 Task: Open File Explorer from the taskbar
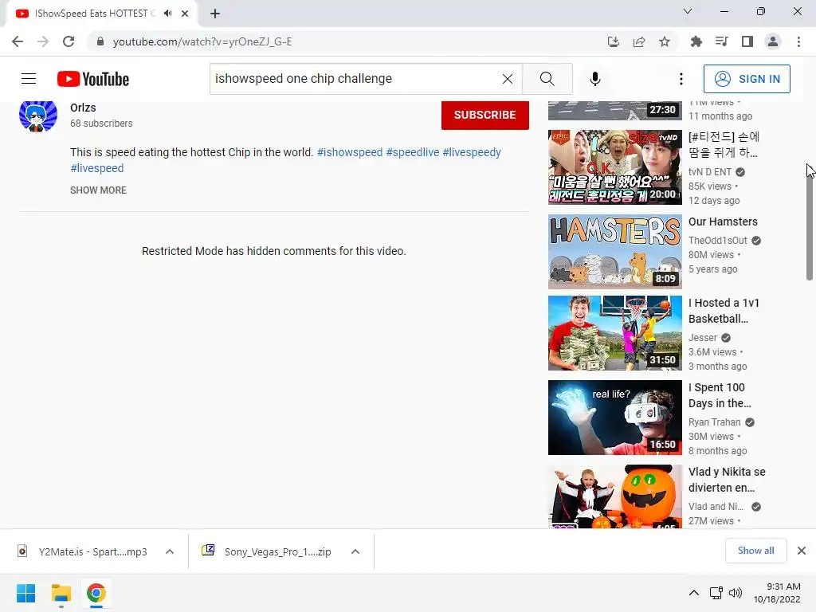pos(61,593)
